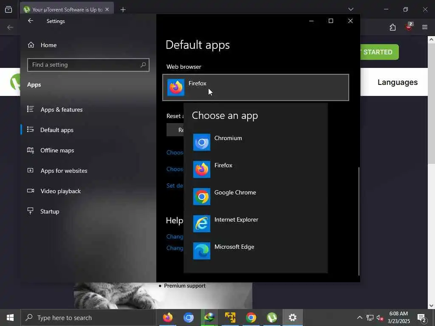Click the green STARTED button on webpage

[x=379, y=52]
